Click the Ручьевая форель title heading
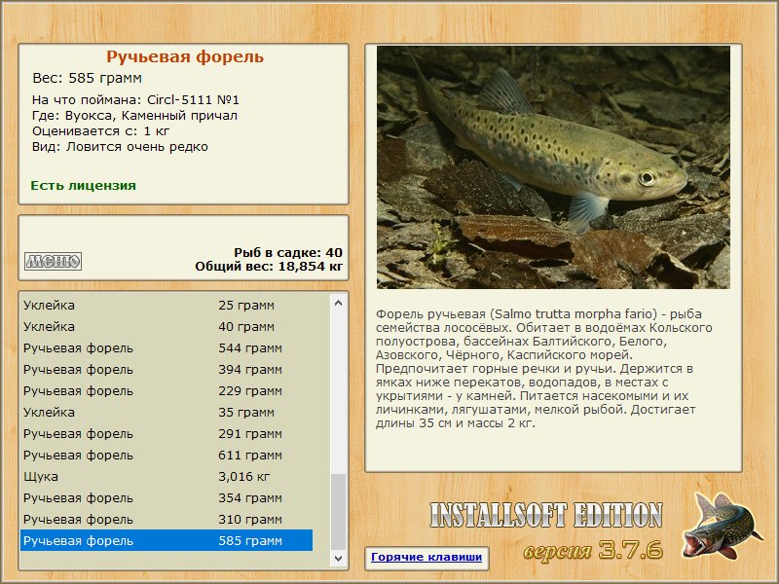This screenshot has height=584, width=779. pyautogui.click(x=185, y=57)
